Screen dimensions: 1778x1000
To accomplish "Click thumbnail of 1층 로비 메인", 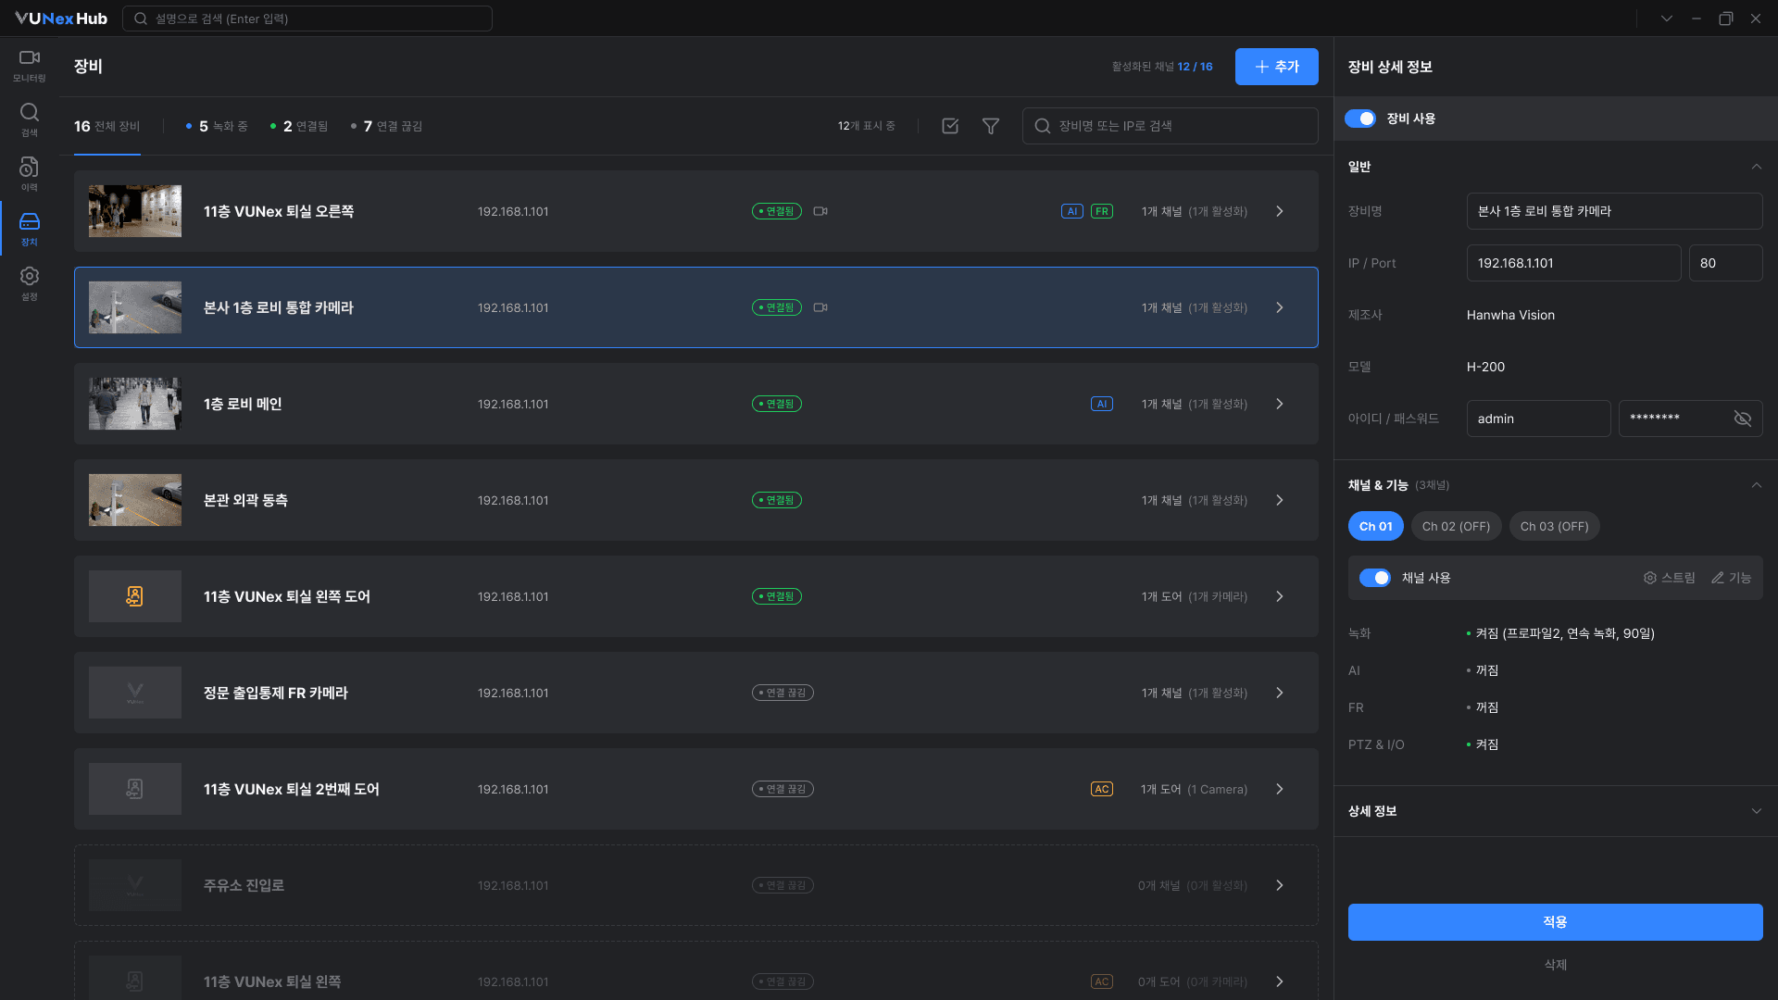I will [135, 404].
